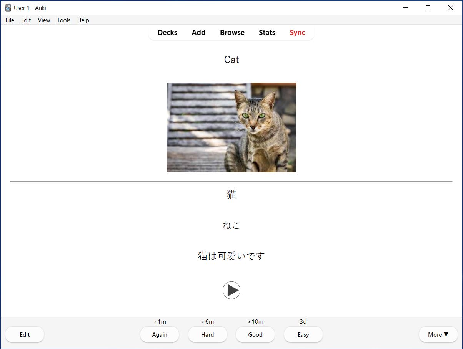Open the Edit menu
The height and width of the screenshot is (349, 463).
coord(26,20)
